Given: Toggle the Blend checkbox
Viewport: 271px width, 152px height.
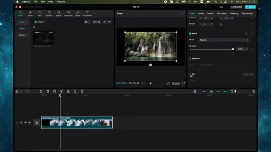Looking at the screenshot, I should tap(190, 34).
